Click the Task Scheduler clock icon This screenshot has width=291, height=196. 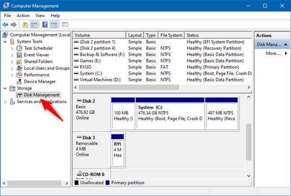click(19, 48)
